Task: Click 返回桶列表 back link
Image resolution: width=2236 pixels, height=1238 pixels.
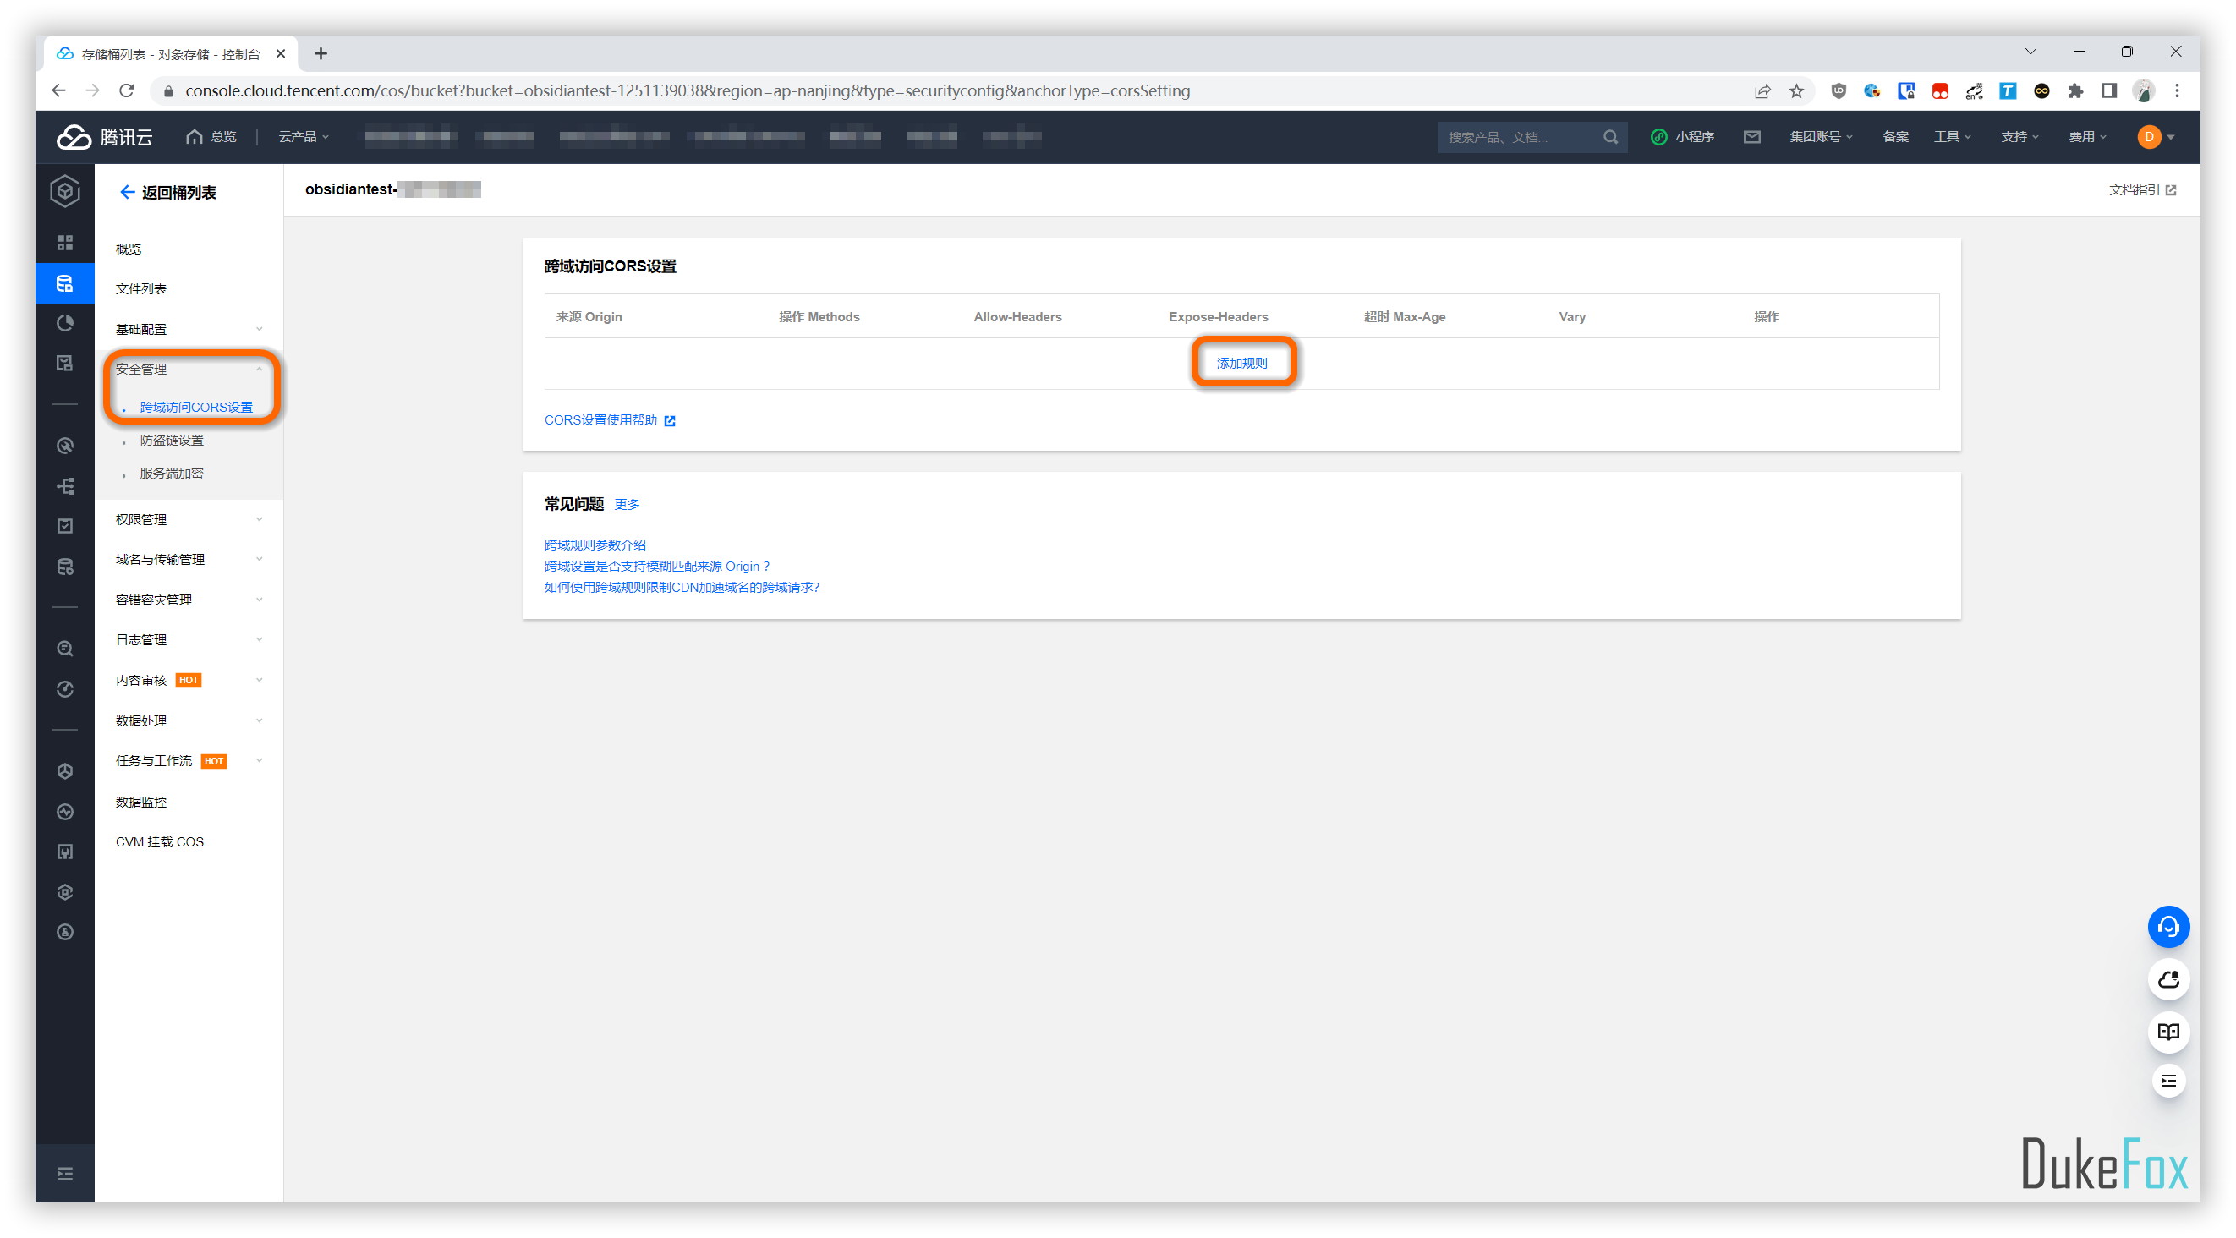Action: (167, 192)
